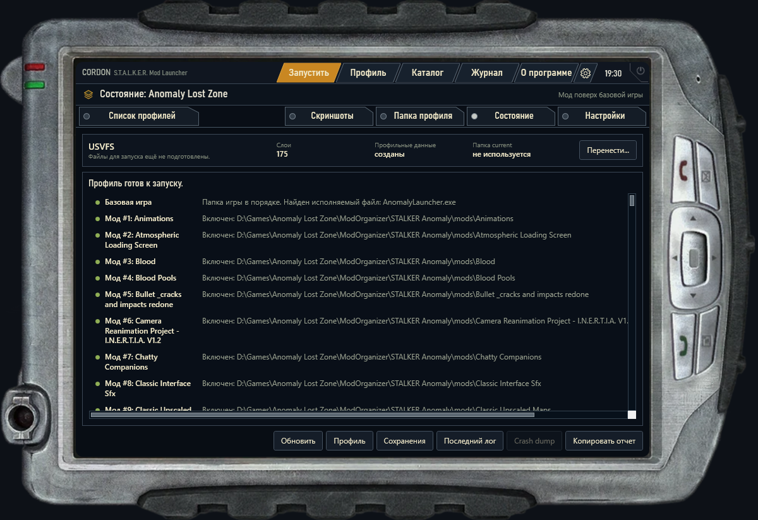Click the path ending in mods\Classic Interface Sfx
Viewport: 758px width, 520px height.
click(x=371, y=384)
